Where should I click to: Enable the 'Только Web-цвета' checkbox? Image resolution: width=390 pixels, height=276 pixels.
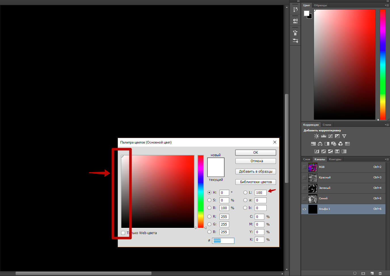(x=123, y=233)
